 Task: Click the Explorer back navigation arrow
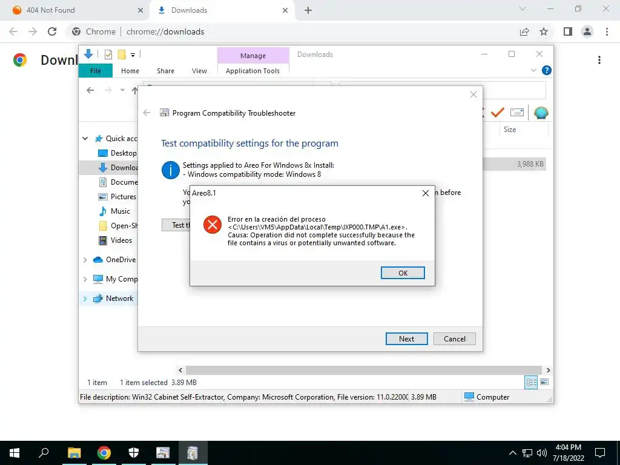coord(90,91)
